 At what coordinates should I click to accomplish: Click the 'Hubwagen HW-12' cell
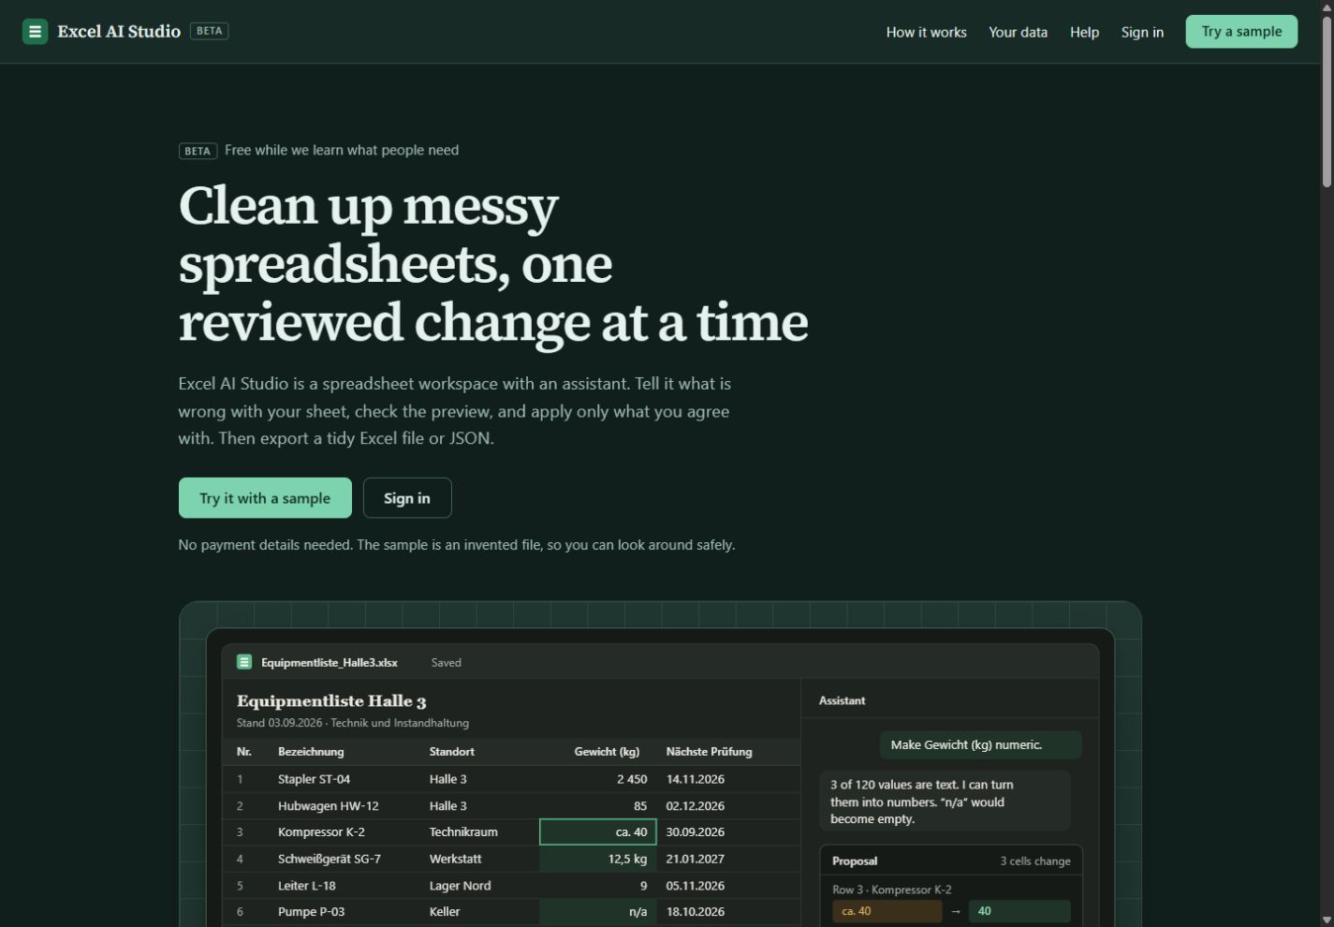pos(329,805)
